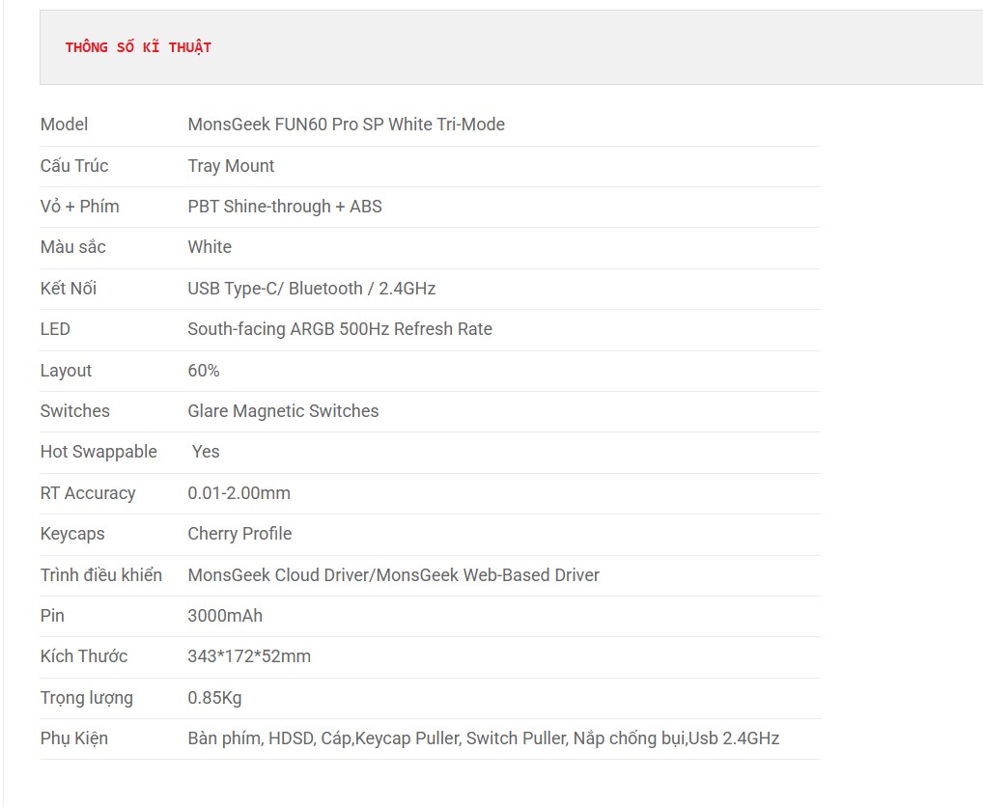Image resolution: width=983 pixels, height=807 pixels.
Task: Click the THÔNG SỐ KĨ THUẬT heading
Action: point(138,47)
